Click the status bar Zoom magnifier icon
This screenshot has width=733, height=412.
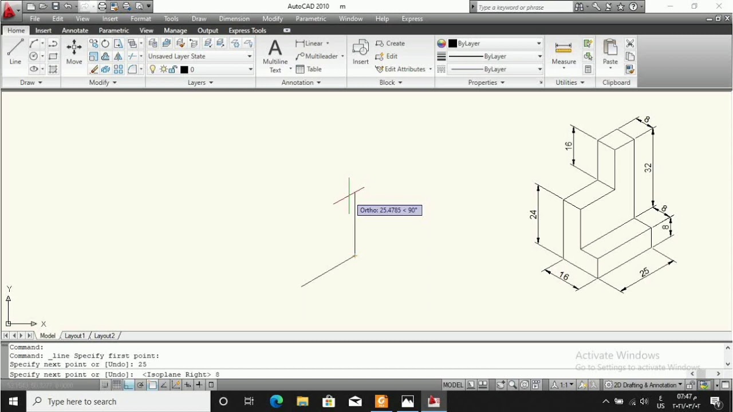(513, 385)
